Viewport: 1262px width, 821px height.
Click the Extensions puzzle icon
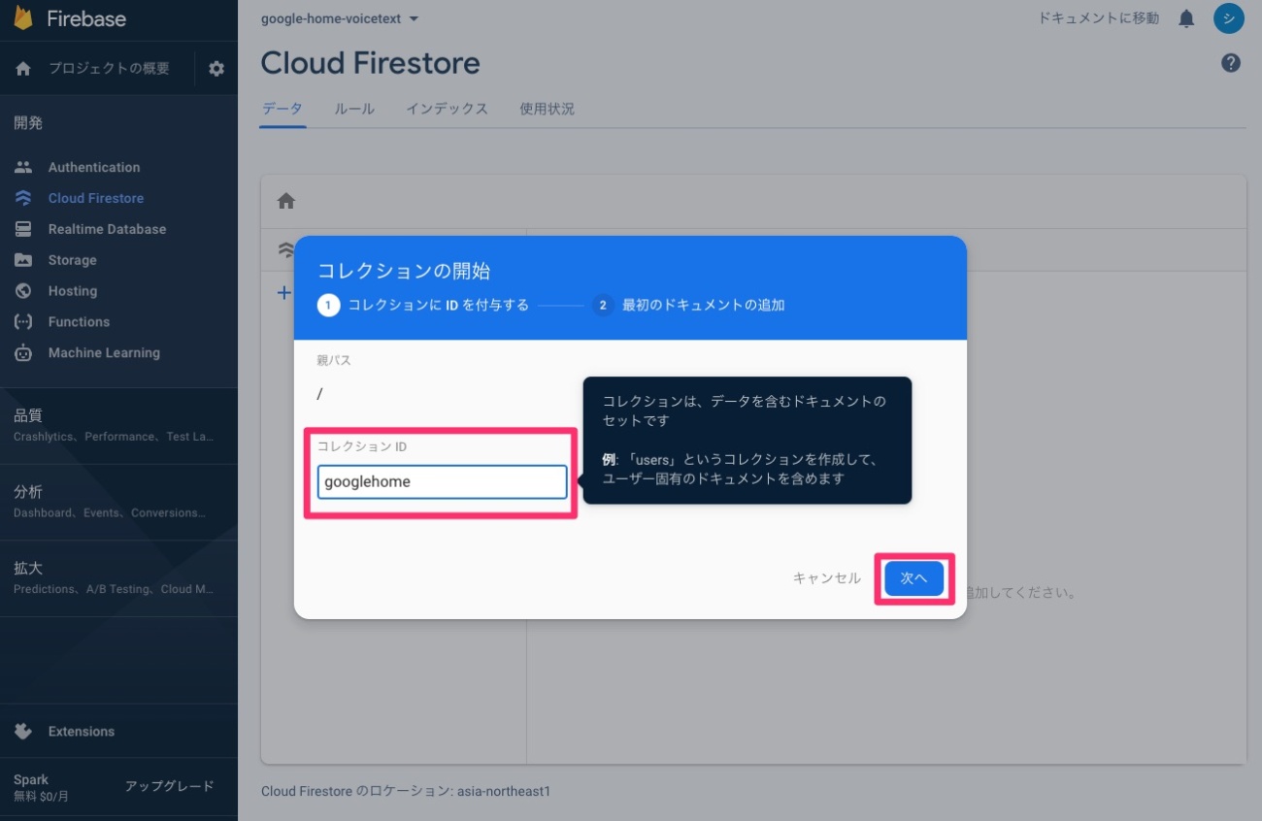23,732
